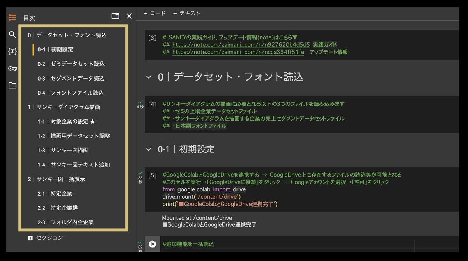Pop out the table of contents panel
This screenshot has height=261, width=468.
tap(115, 16)
